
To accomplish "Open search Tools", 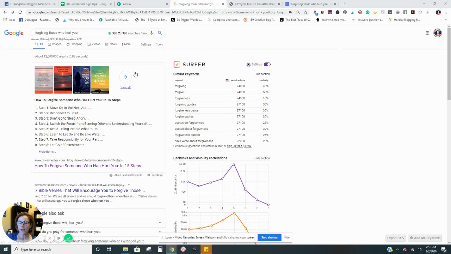I will tap(159, 44).
